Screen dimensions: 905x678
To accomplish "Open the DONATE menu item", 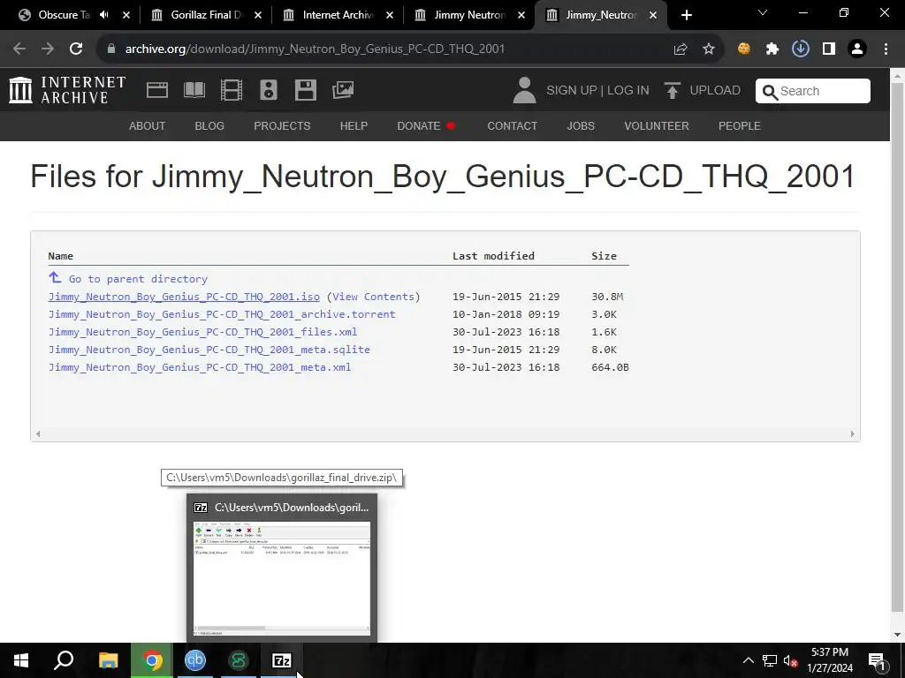I will pyautogui.click(x=425, y=125).
